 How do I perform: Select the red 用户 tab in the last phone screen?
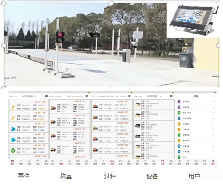pos(213,162)
